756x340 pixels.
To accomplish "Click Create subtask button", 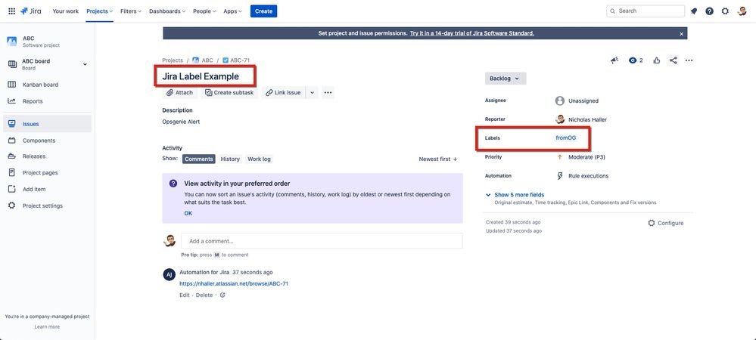I will pyautogui.click(x=229, y=92).
